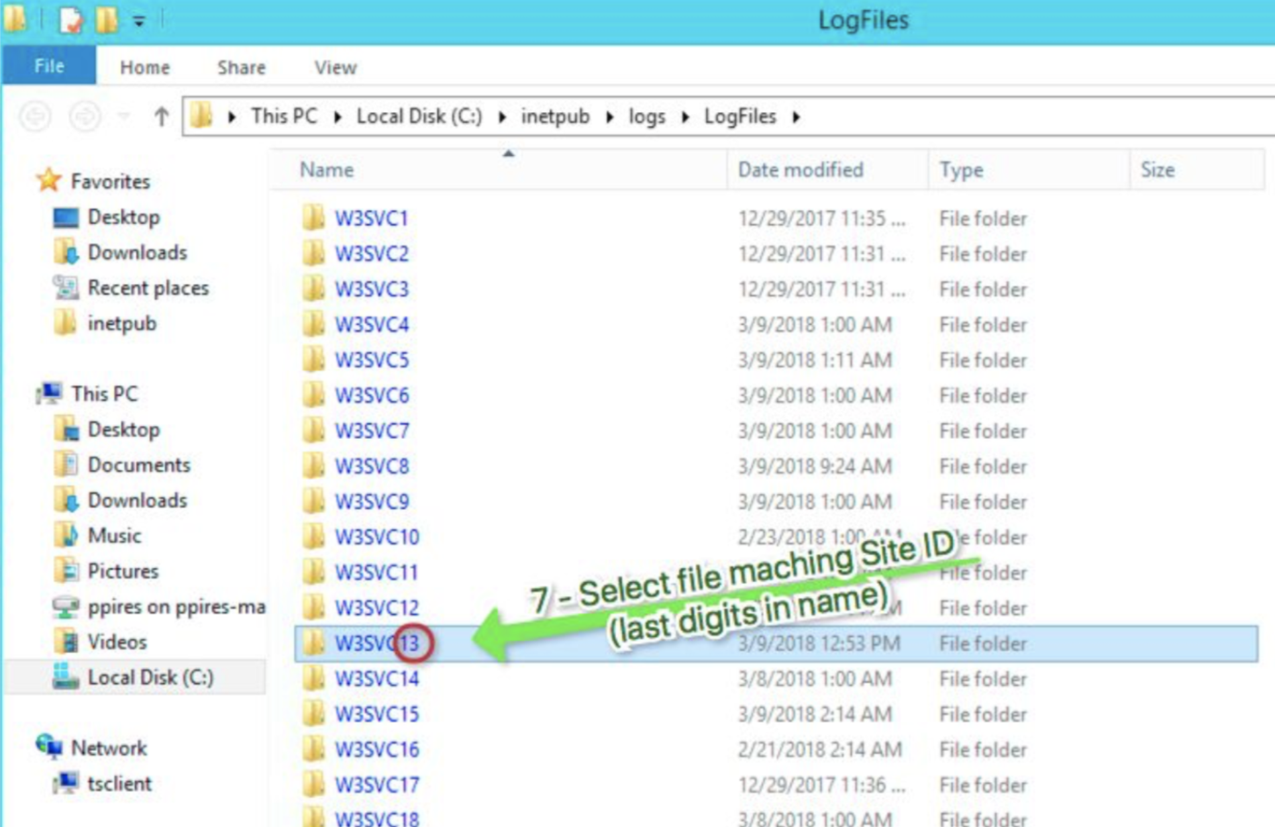Image resolution: width=1275 pixels, height=827 pixels.
Task: Expand the arrow after inetpub in breadcrumb
Action: (x=609, y=117)
